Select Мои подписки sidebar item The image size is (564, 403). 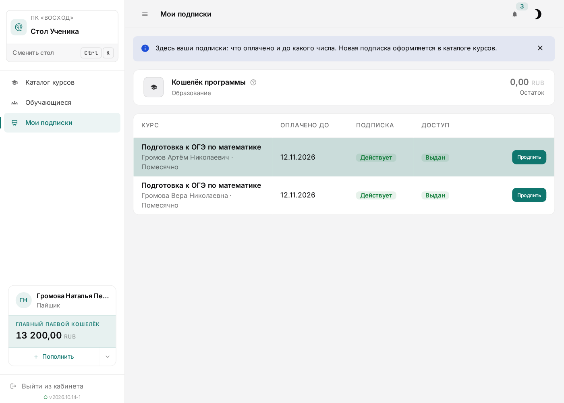(62, 123)
